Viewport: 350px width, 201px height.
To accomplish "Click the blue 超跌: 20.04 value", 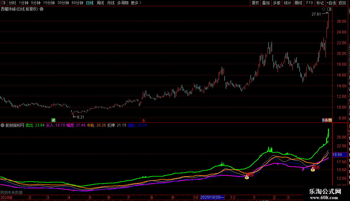I will [x=137, y=125].
